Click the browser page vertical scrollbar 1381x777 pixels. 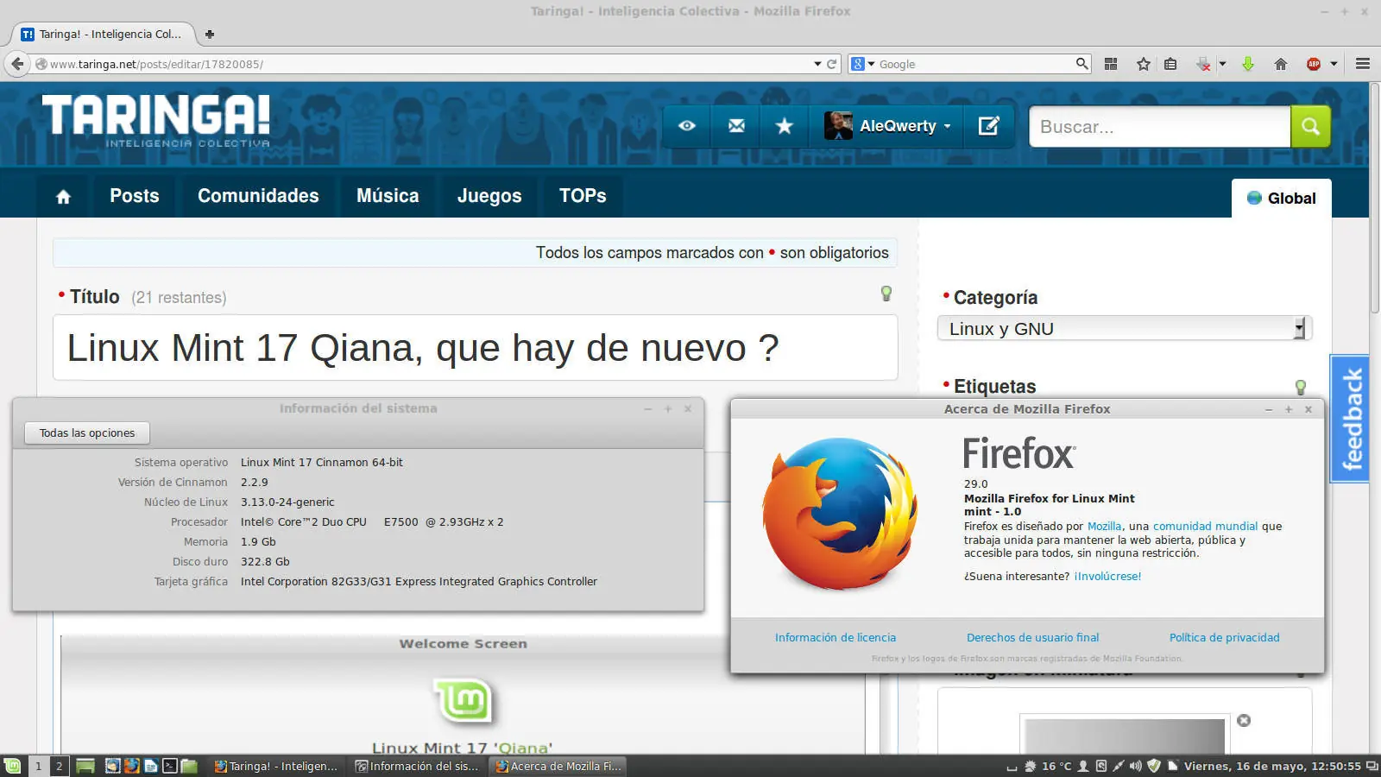[1374, 199]
